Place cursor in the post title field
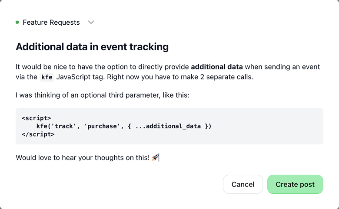 pyautogui.click(x=92, y=46)
